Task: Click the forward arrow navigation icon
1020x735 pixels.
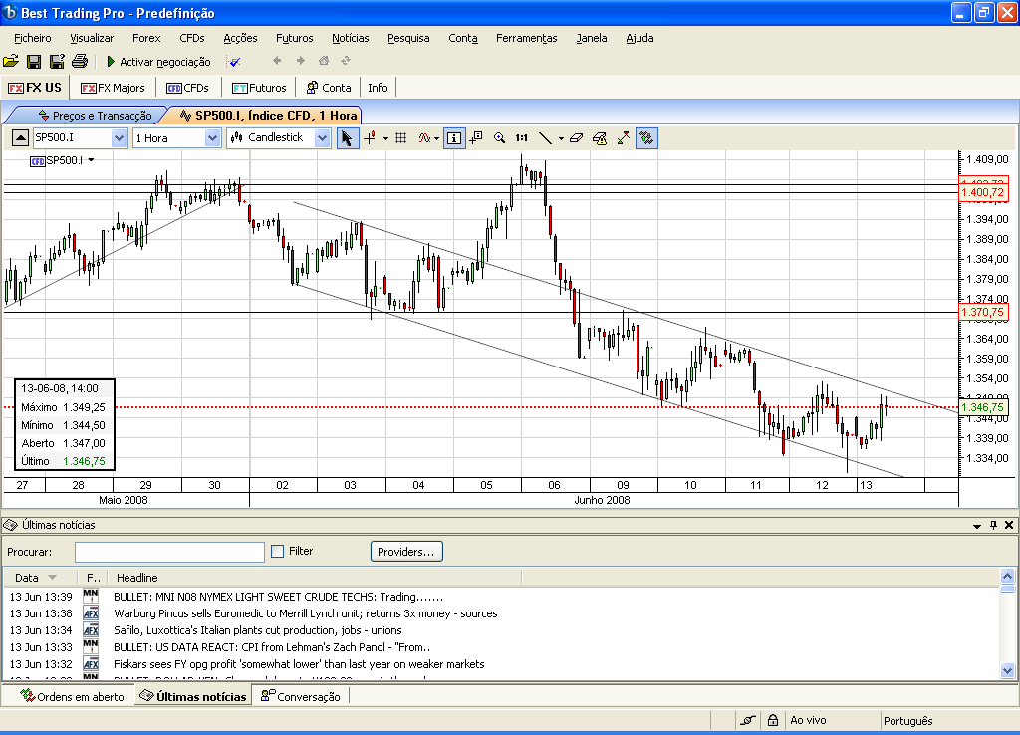Action: click(301, 61)
